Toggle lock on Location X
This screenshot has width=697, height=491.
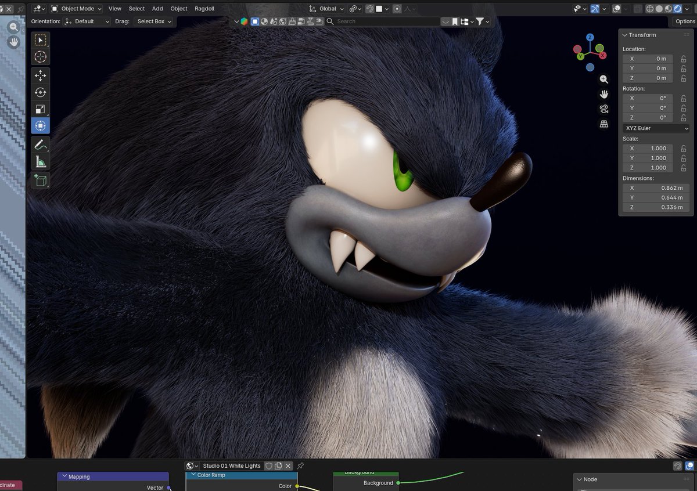pyautogui.click(x=683, y=59)
